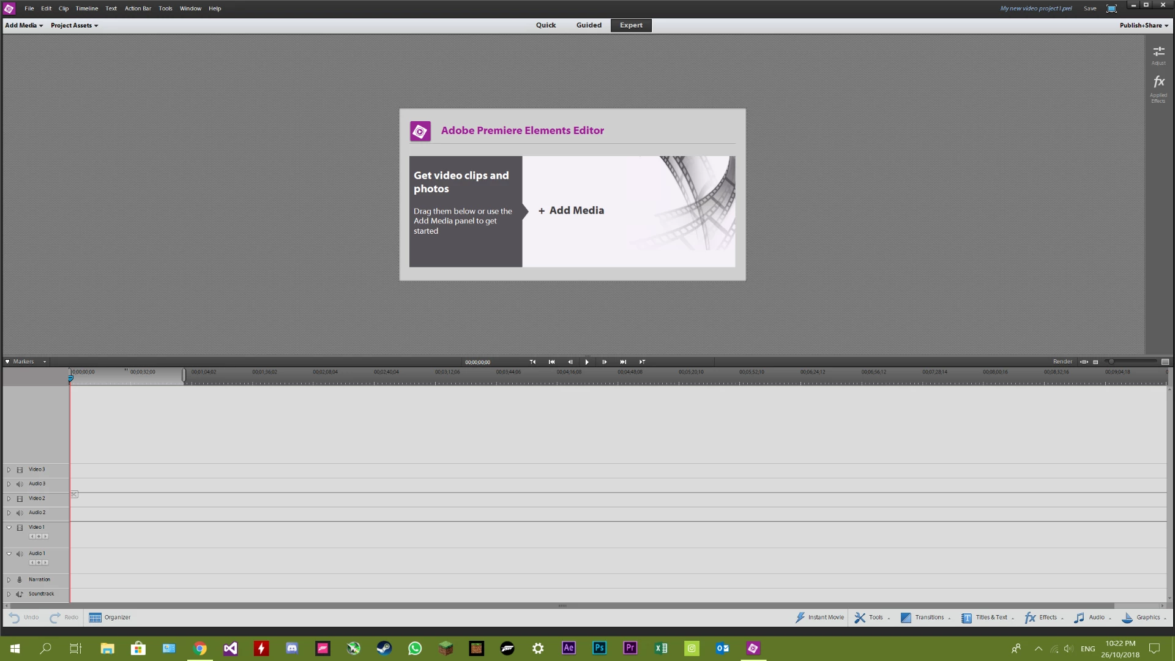Toggle the Video 3 track filmstrip icon
This screenshot has width=1175, height=661.
pos(20,470)
